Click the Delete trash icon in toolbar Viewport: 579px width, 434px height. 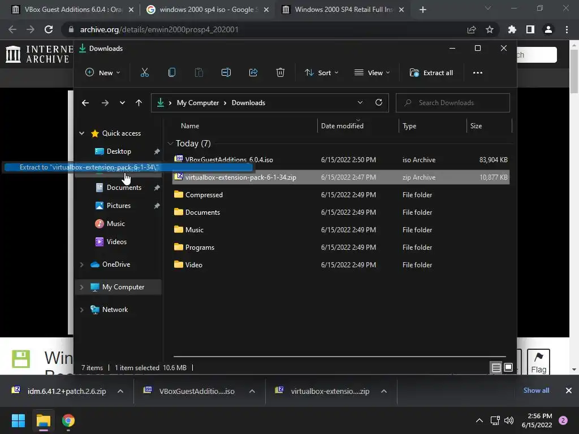tap(280, 73)
